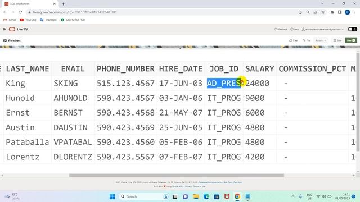Viewport: 360px width, 202px height.
Task: Click the HIRE_DATE column header
Action: [181, 68]
